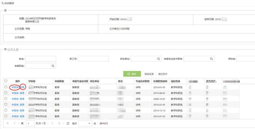Go to next page of results
The width and height of the screenshot is (255, 129).
52,123
